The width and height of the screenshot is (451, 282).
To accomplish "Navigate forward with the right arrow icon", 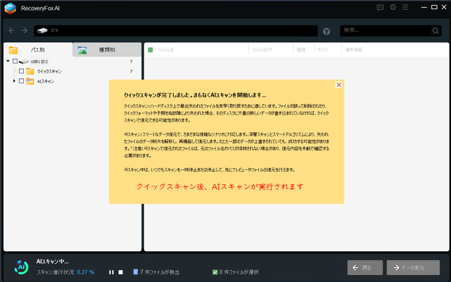I will coord(24,30).
